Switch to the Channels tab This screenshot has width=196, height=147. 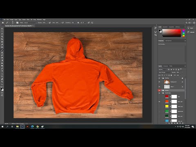click(166, 66)
